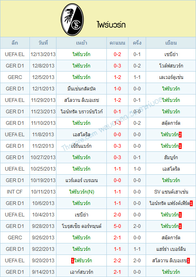
Task: Click the date 12/8/2013
Action: [43, 66]
